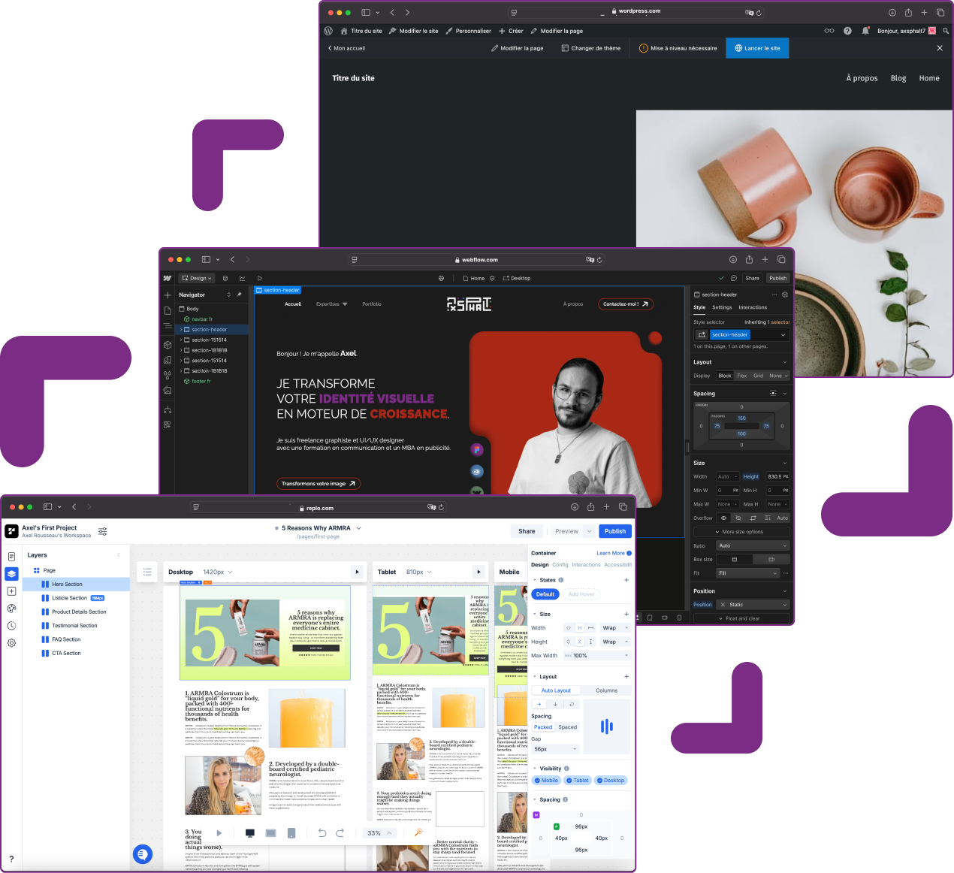
Task: Click Changer de thème in WordPress
Action: (x=591, y=48)
